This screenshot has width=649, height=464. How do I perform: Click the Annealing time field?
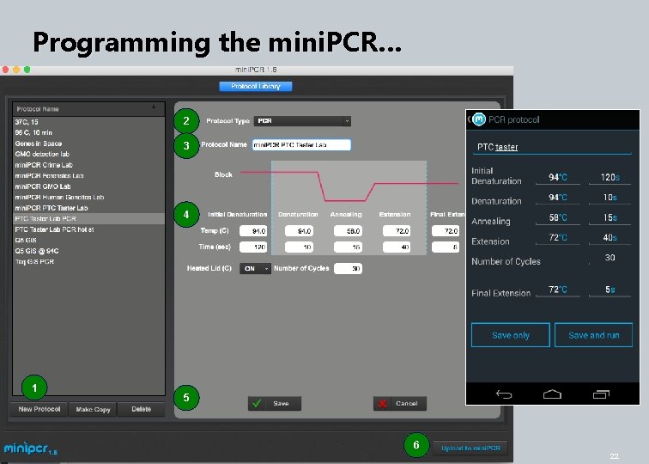(348, 247)
